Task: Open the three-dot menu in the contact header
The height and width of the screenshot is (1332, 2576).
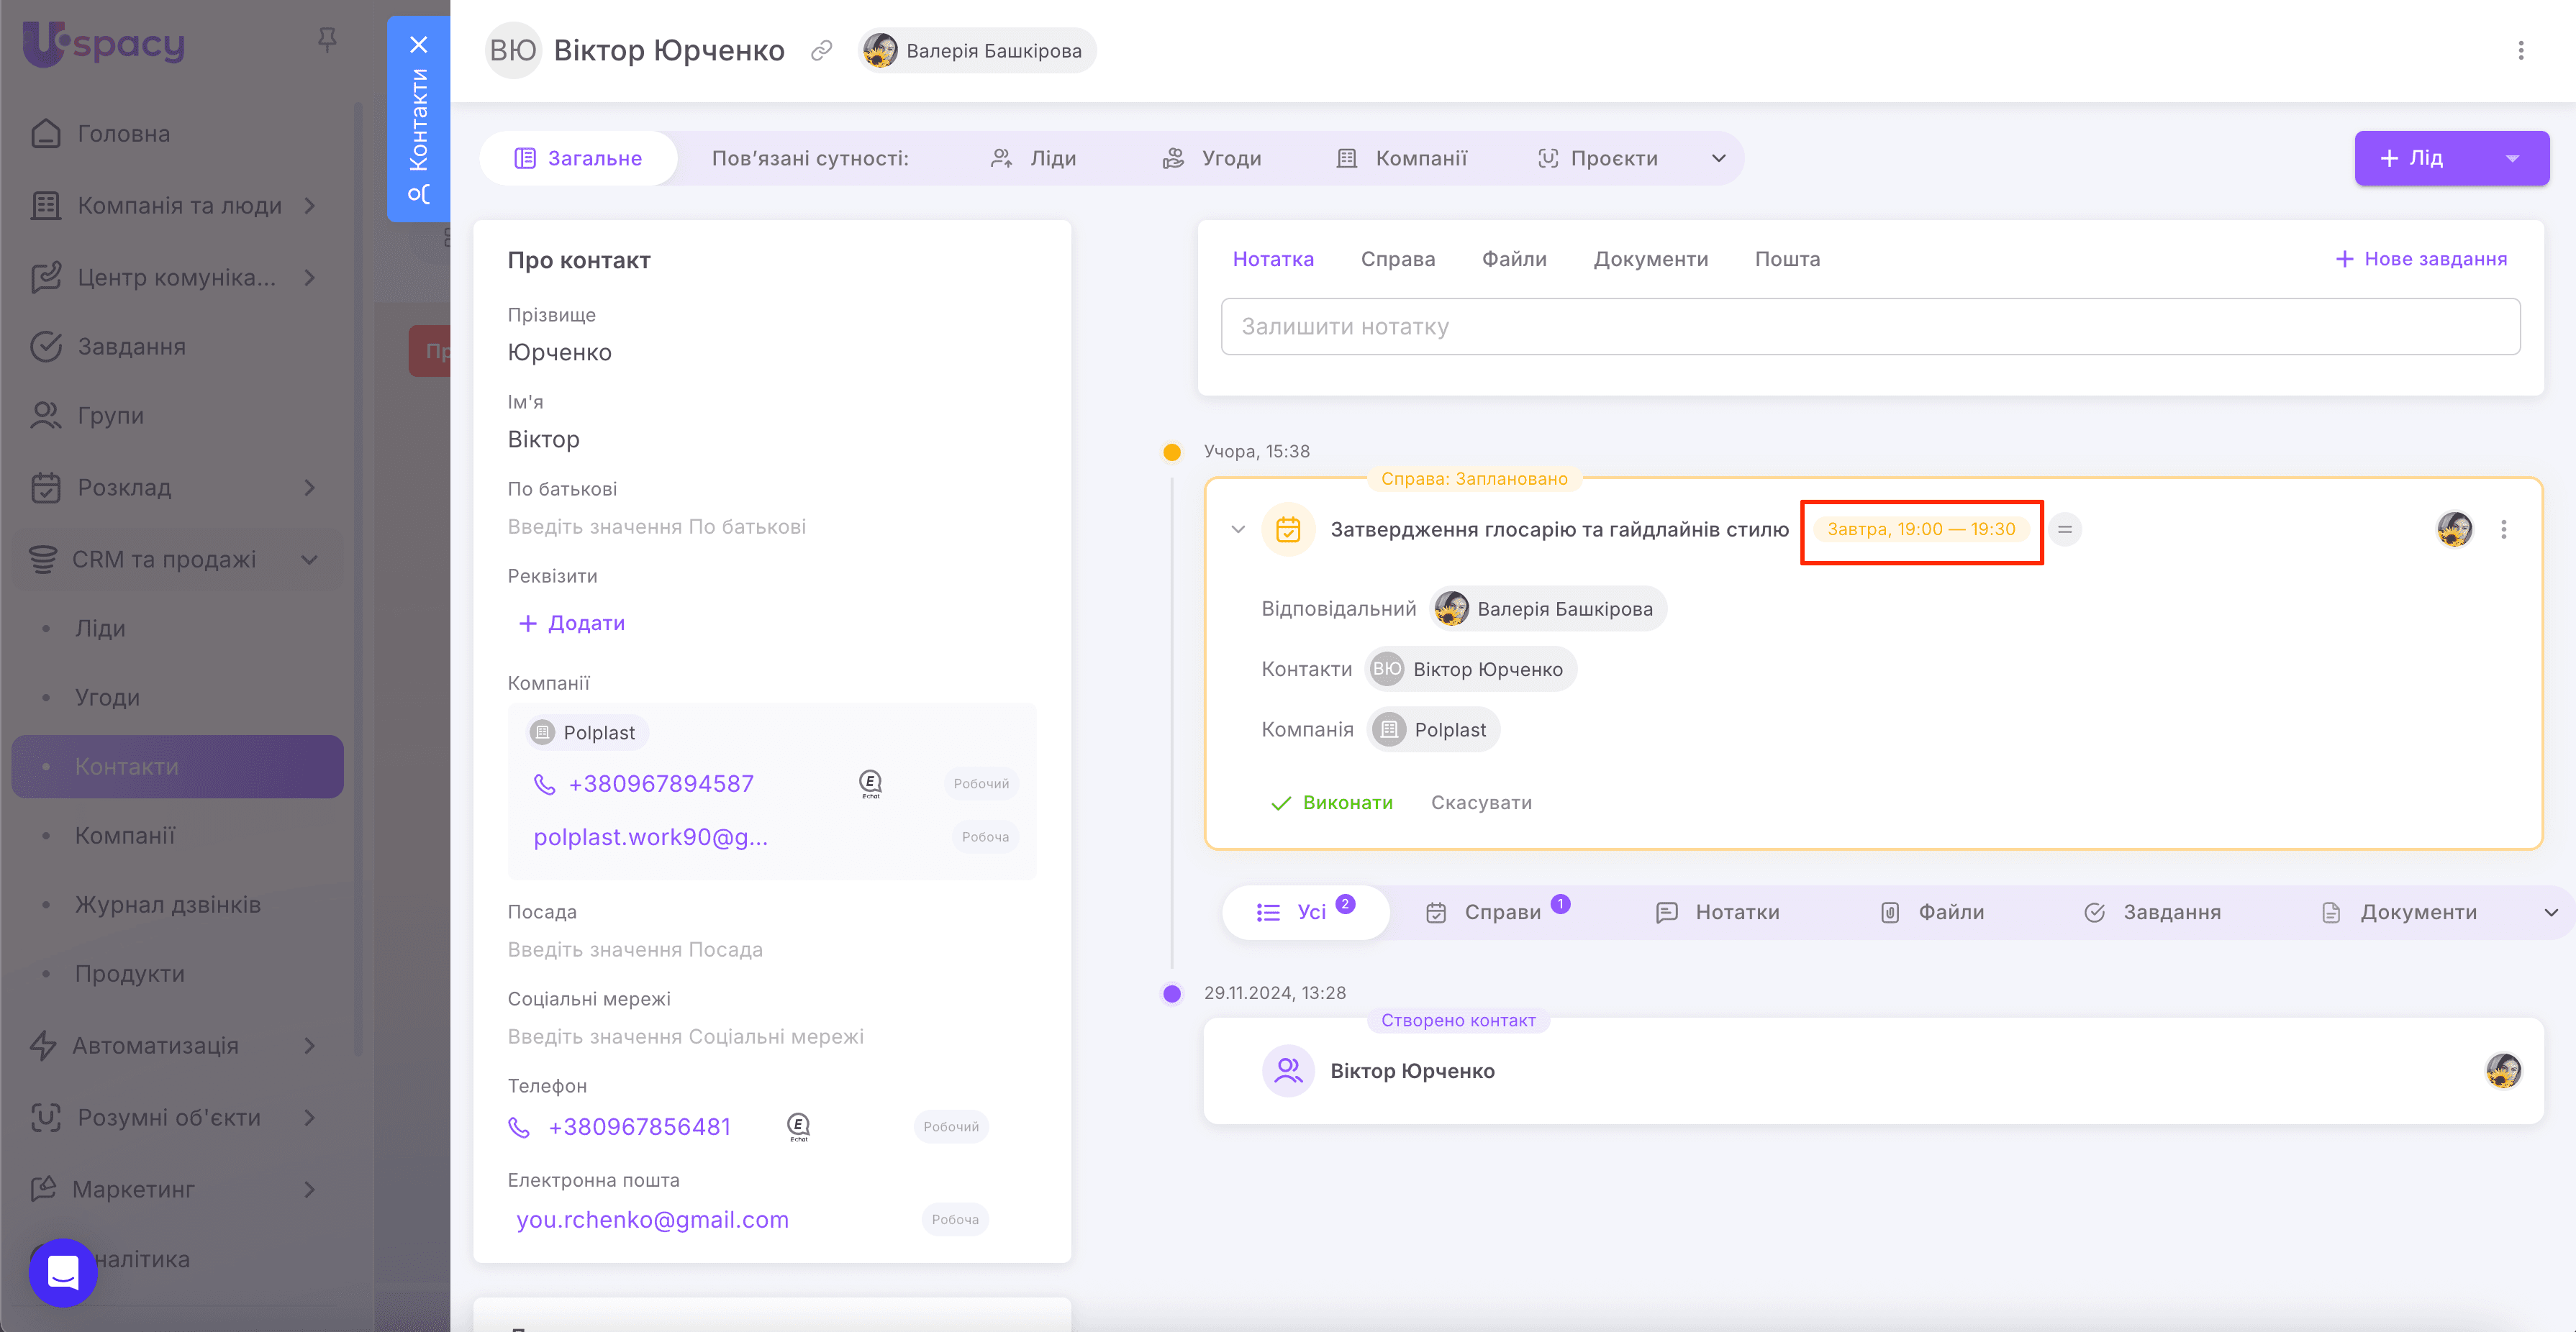Action: 2520,50
